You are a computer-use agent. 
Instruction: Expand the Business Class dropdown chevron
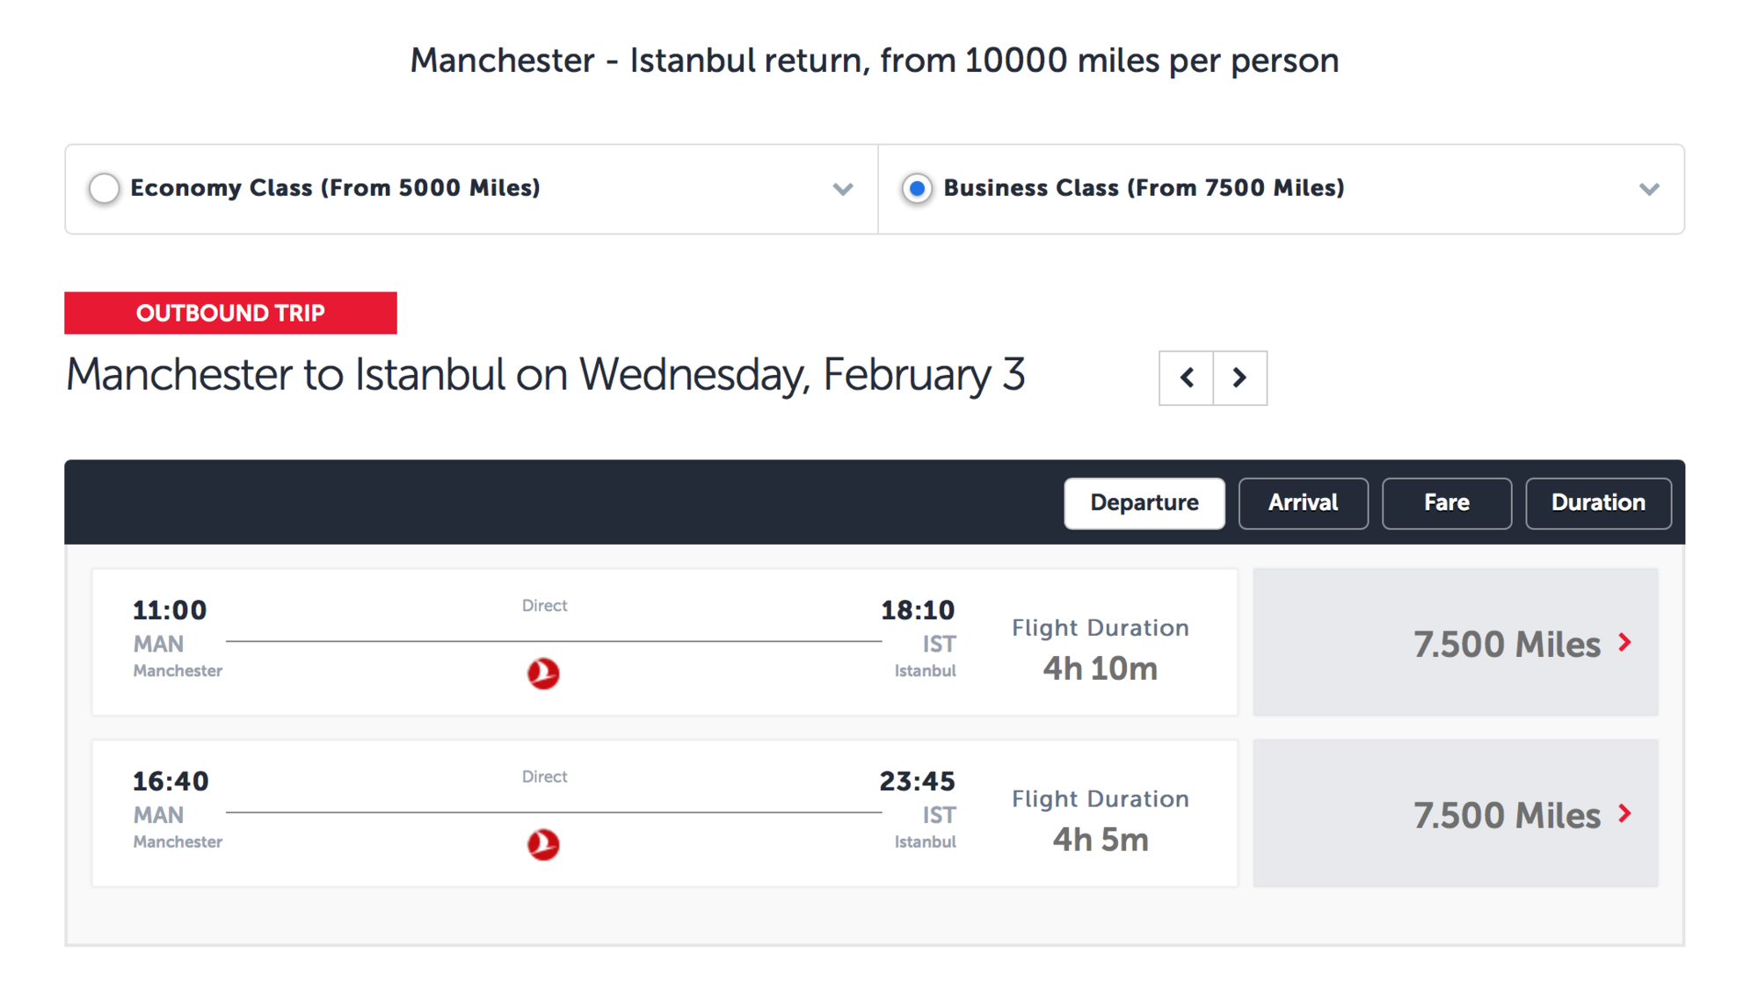tap(1649, 190)
